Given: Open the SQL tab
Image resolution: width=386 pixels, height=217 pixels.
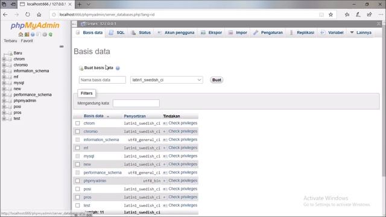Looking at the screenshot, I should tap(117, 33).
